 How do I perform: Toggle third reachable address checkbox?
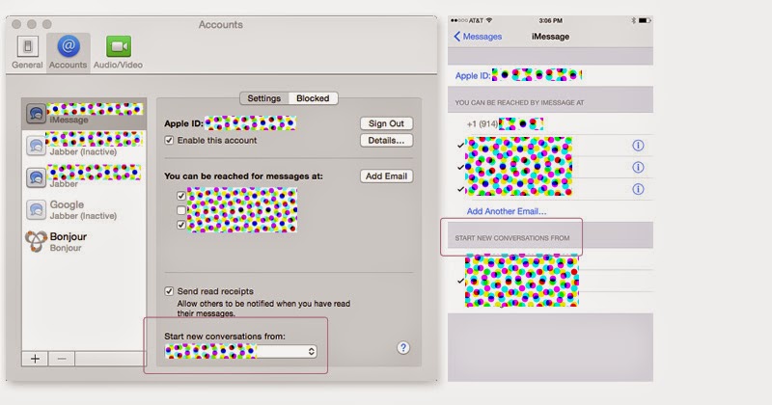pos(181,225)
